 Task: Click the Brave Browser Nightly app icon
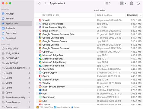click(40, 27)
